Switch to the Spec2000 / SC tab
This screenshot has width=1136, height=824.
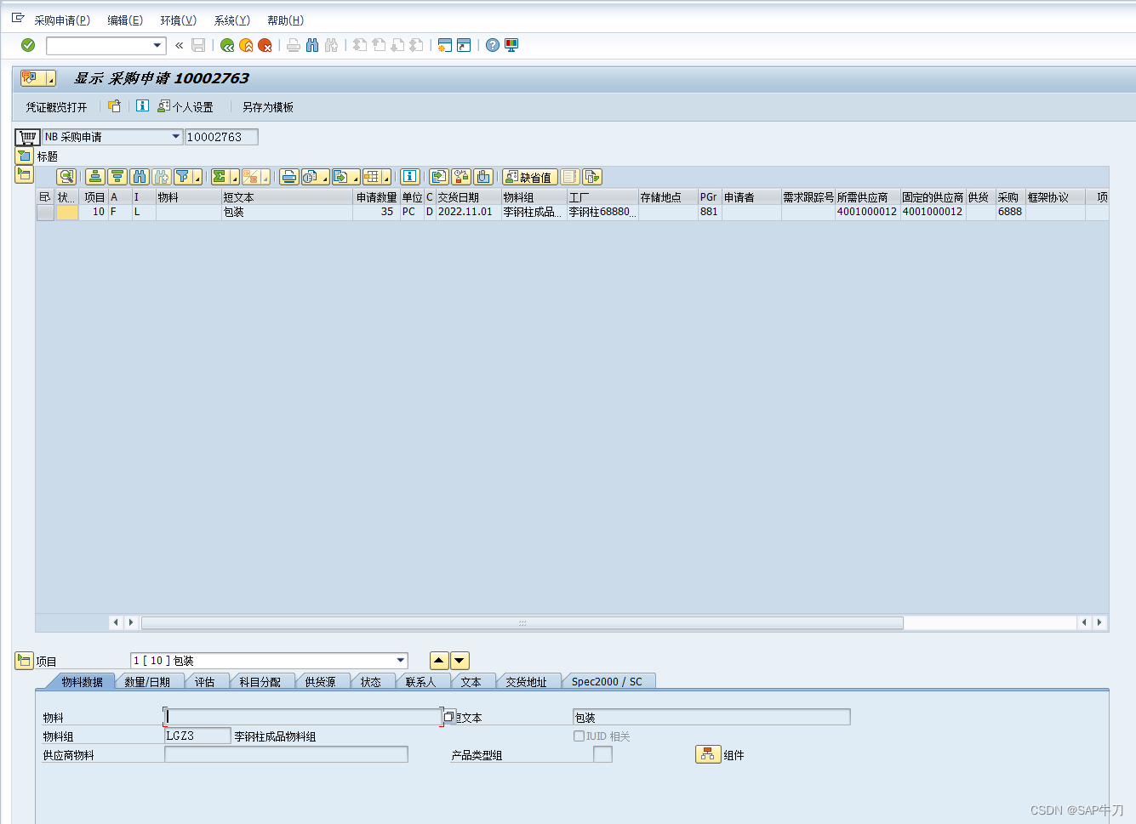(607, 682)
